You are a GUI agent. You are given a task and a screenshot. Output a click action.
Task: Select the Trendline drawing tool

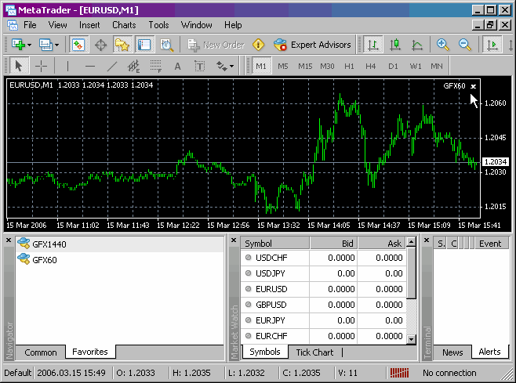click(112, 66)
